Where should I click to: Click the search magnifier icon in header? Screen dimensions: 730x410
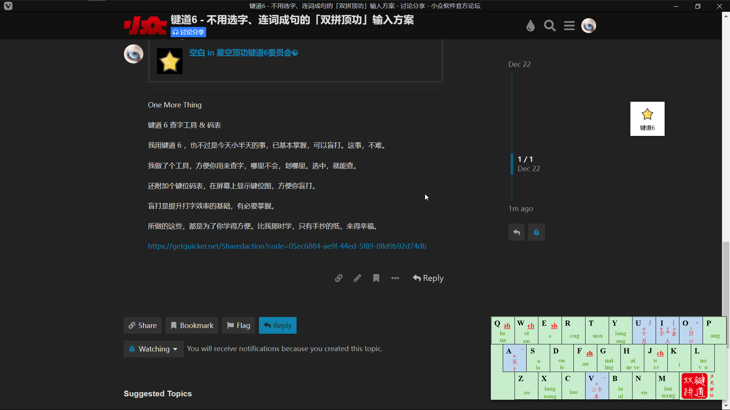[550, 26]
